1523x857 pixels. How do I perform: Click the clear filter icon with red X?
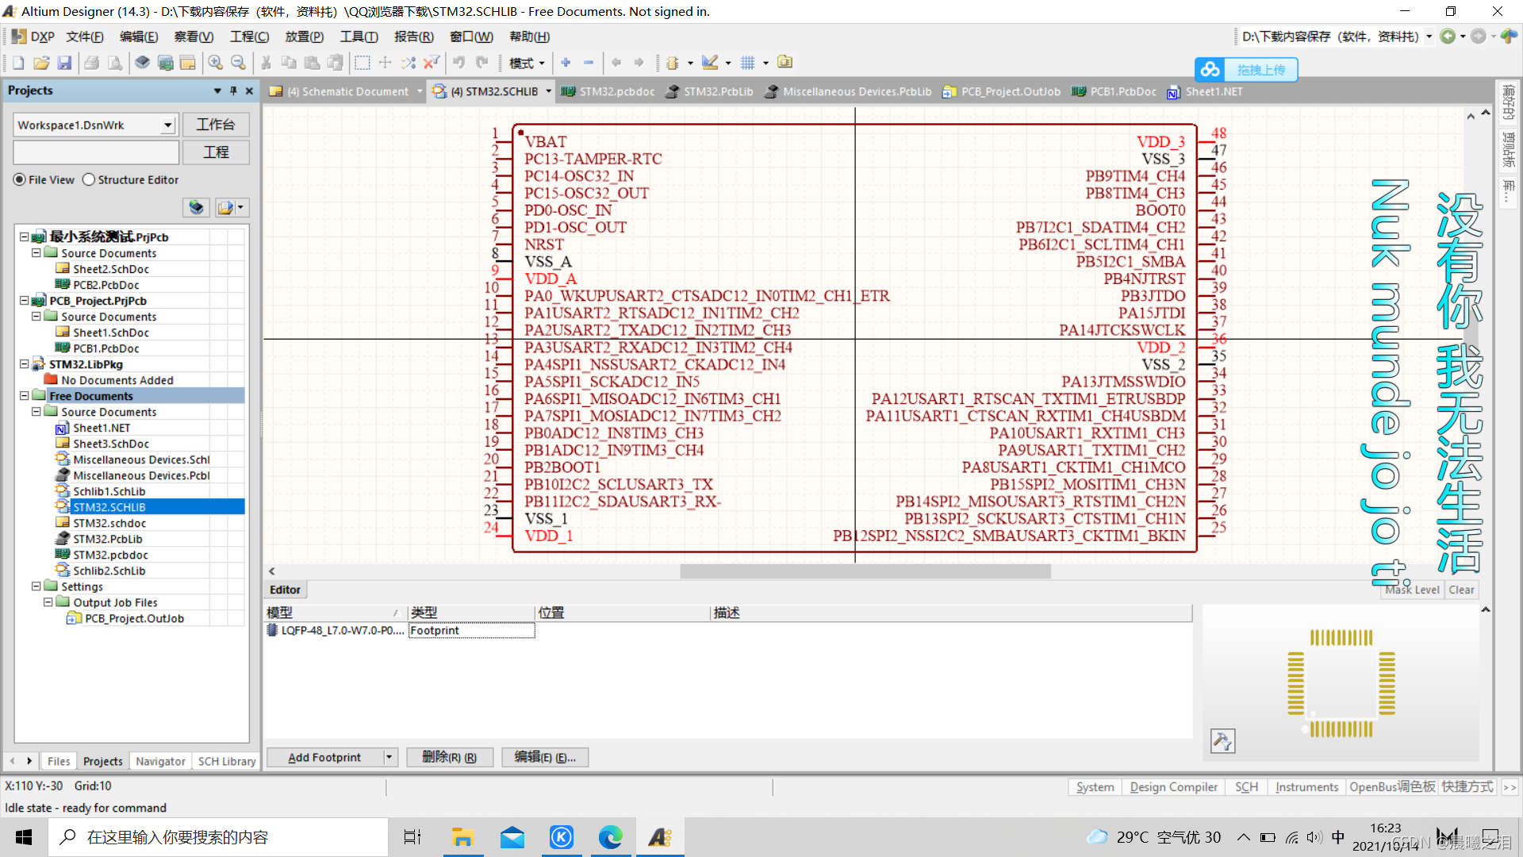[431, 63]
